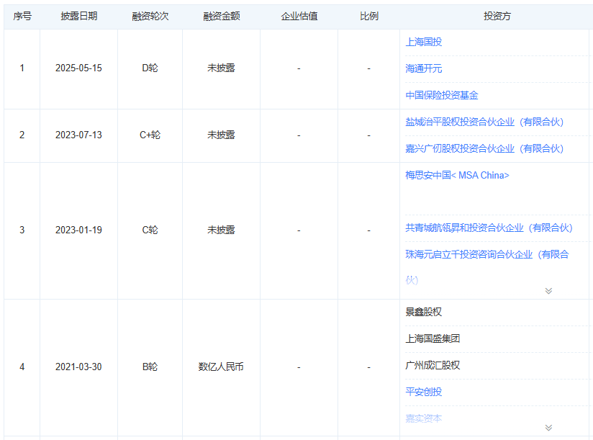Click the 投资方 column header
Image resolution: width=593 pixels, height=440 pixels.
pos(497,17)
